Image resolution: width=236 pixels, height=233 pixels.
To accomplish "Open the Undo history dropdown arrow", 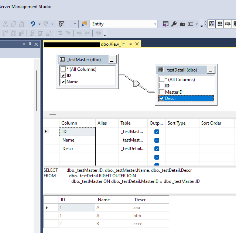I will pyautogui.click(x=40, y=24).
